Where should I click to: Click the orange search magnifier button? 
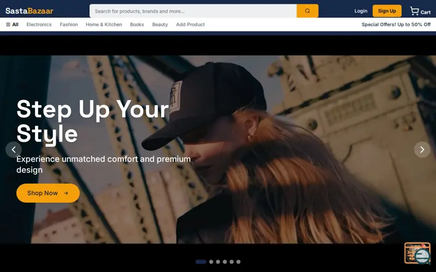[x=307, y=11]
